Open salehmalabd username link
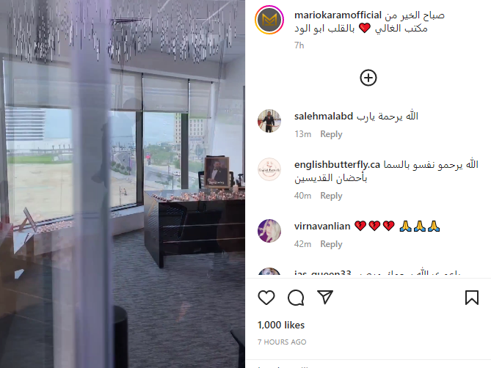The height and width of the screenshot is (368, 491). pyautogui.click(x=324, y=117)
